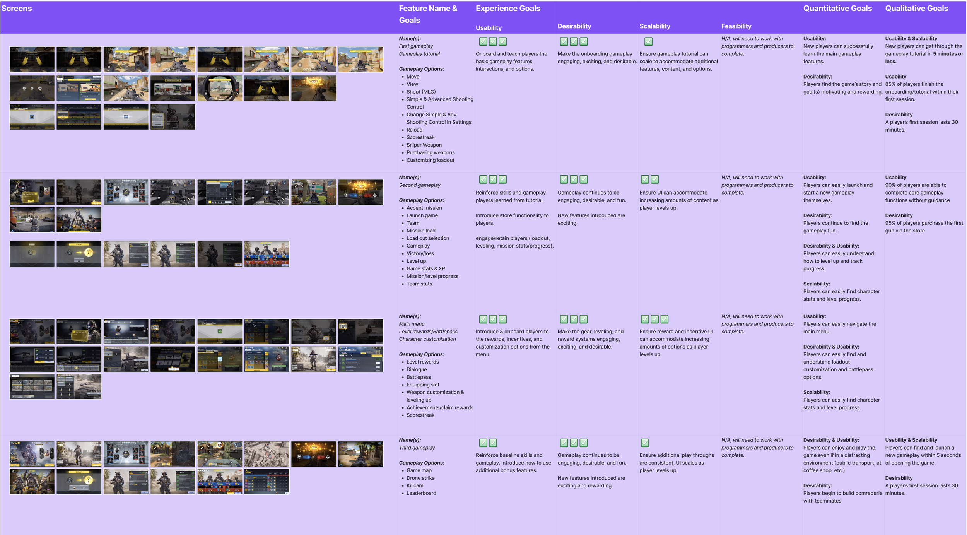Open the aerial game map thumbnail in third gameplay
This screenshot has height=535, width=967.
(267, 454)
